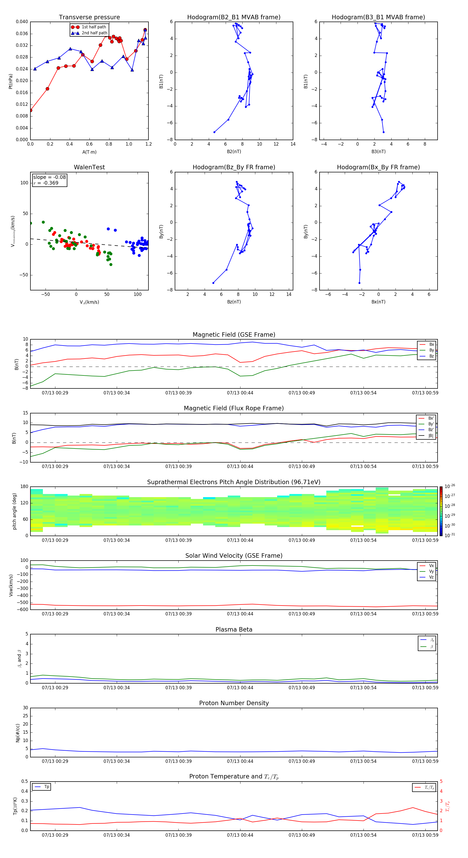Click the 'B3(nT)' x-axis label
The width and height of the screenshot is (468, 858).
pyautogui.click(x=378, y=152)
